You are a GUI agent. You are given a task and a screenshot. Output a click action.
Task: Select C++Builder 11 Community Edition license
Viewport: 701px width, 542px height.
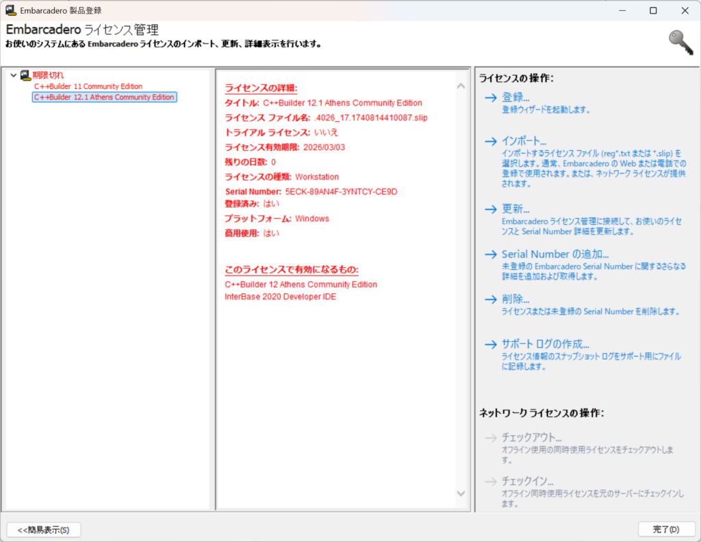click(x=88, y=86)
